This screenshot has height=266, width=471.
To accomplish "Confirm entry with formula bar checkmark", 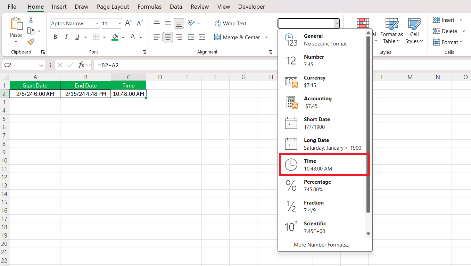I will click(x=71, y=65).
